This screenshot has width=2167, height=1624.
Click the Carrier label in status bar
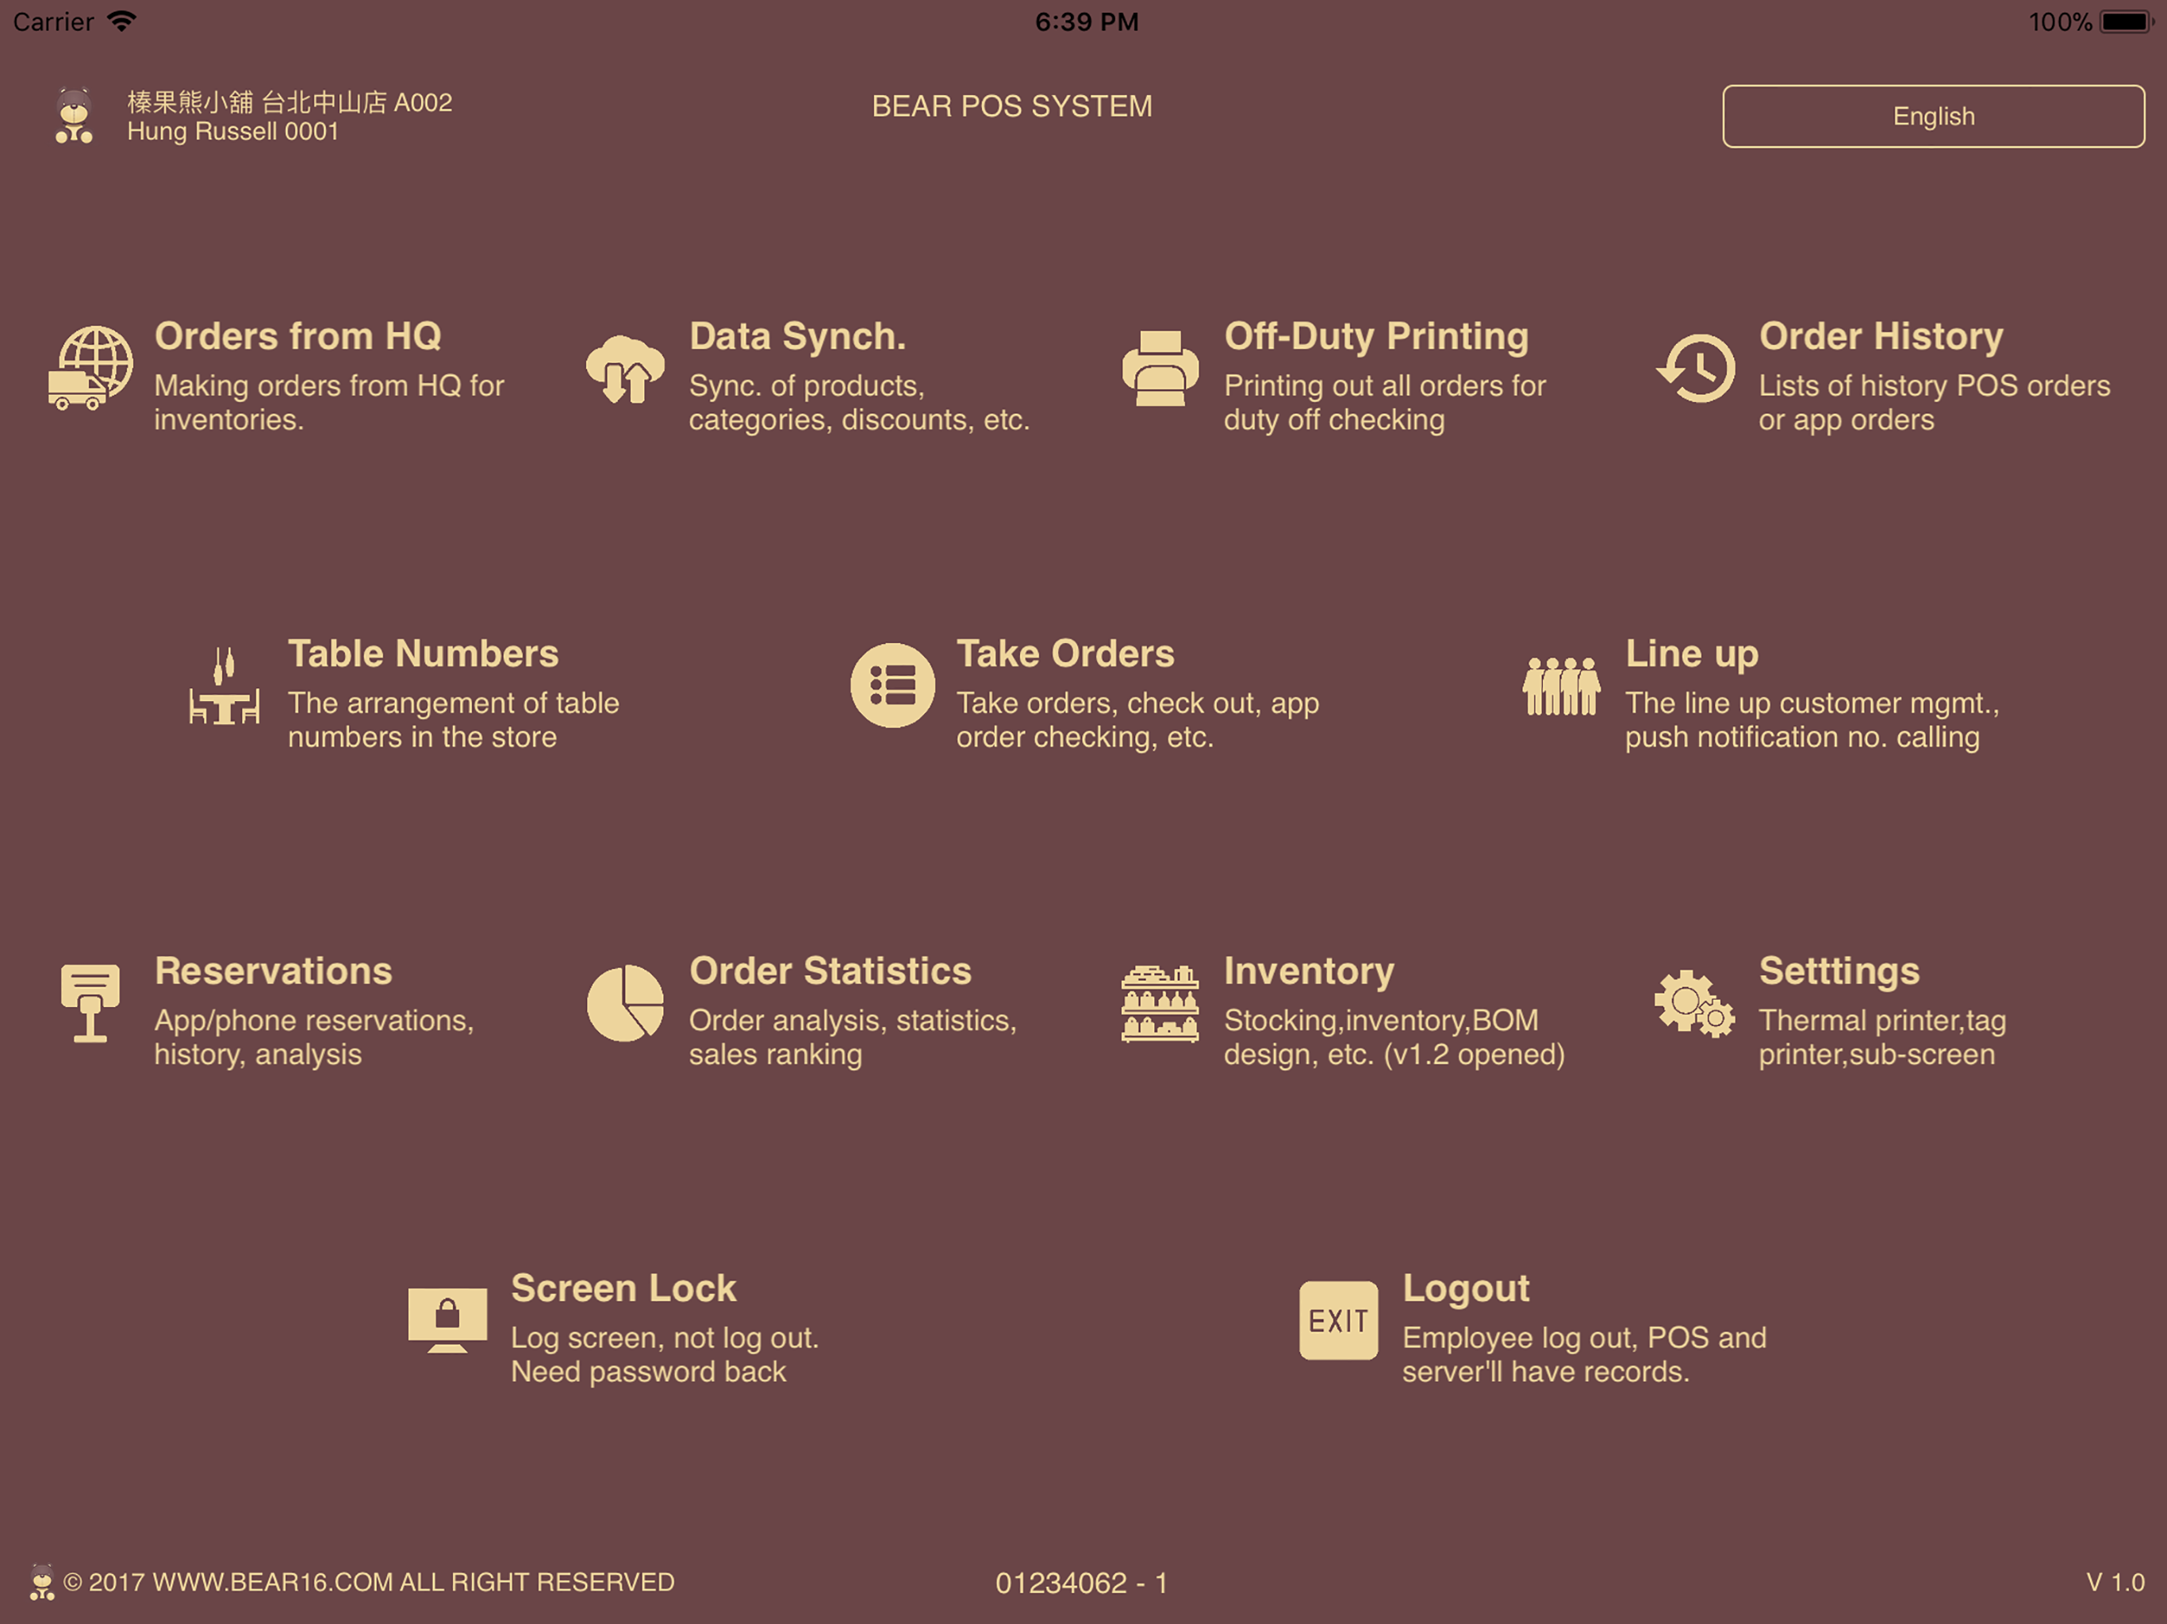click(x=53, y=21)
